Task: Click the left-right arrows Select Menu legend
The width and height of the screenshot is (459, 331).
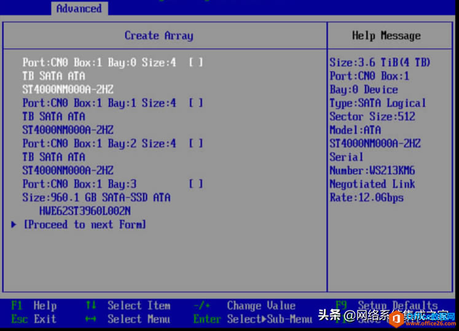Action: (128, 319)
